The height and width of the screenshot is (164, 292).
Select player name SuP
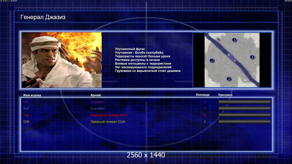pyautogui.click(x=26, y=109)
